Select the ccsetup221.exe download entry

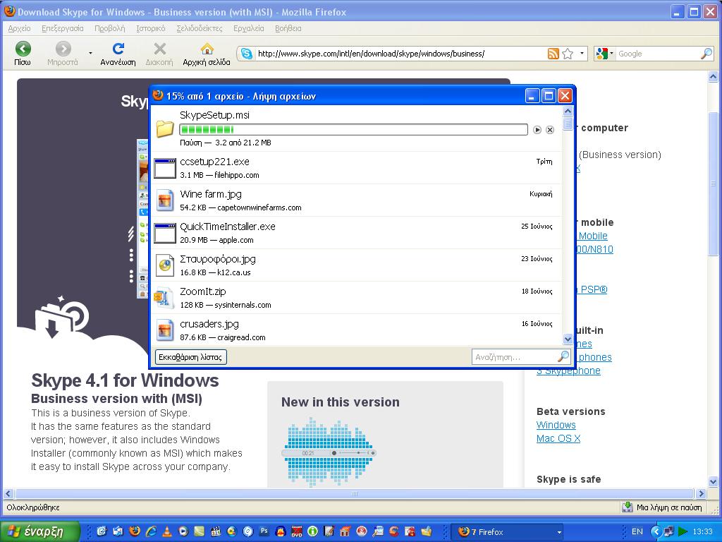(356, 168)
